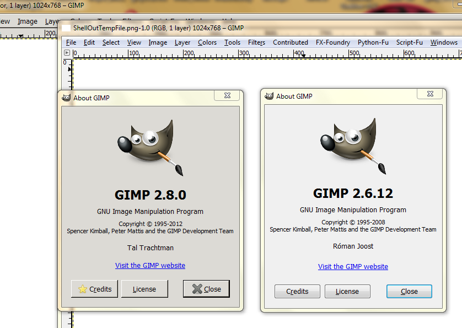This screenshot has height=328, width=462.
Task: Click the star icon on the Credits button
Action: [x=83, y=289]
